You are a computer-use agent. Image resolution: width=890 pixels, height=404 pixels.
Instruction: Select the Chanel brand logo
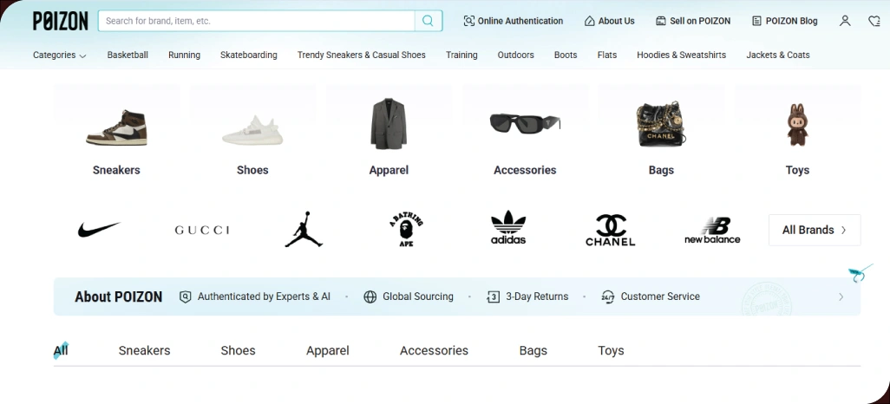(610, 230)
